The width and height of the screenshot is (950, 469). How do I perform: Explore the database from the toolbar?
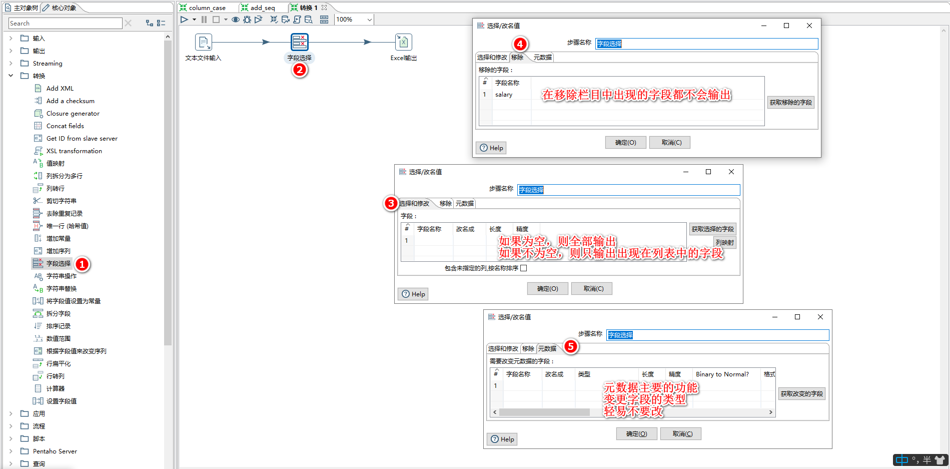[309, 20]
